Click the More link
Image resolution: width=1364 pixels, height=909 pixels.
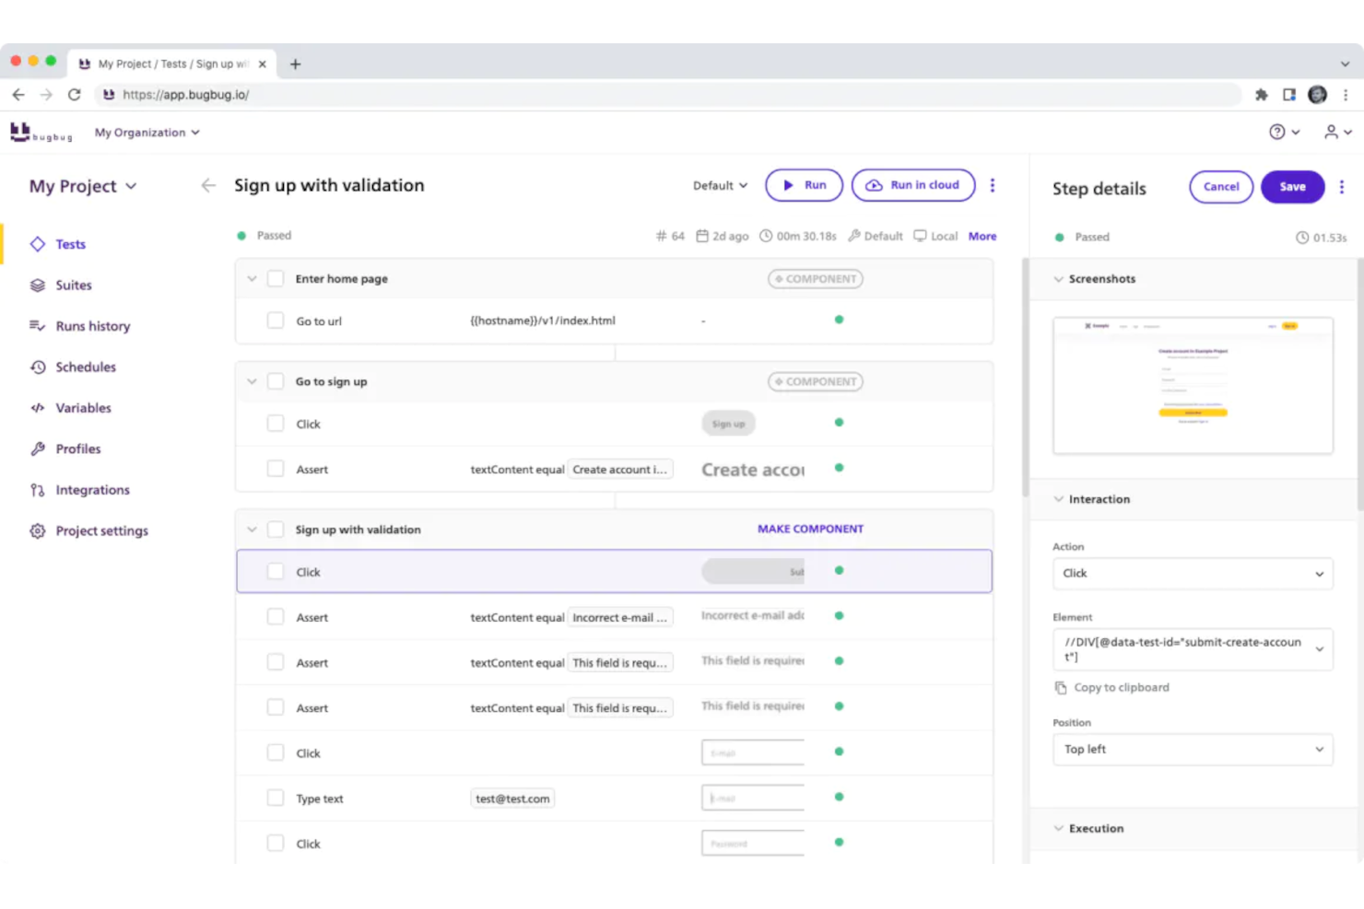(982, 237)
